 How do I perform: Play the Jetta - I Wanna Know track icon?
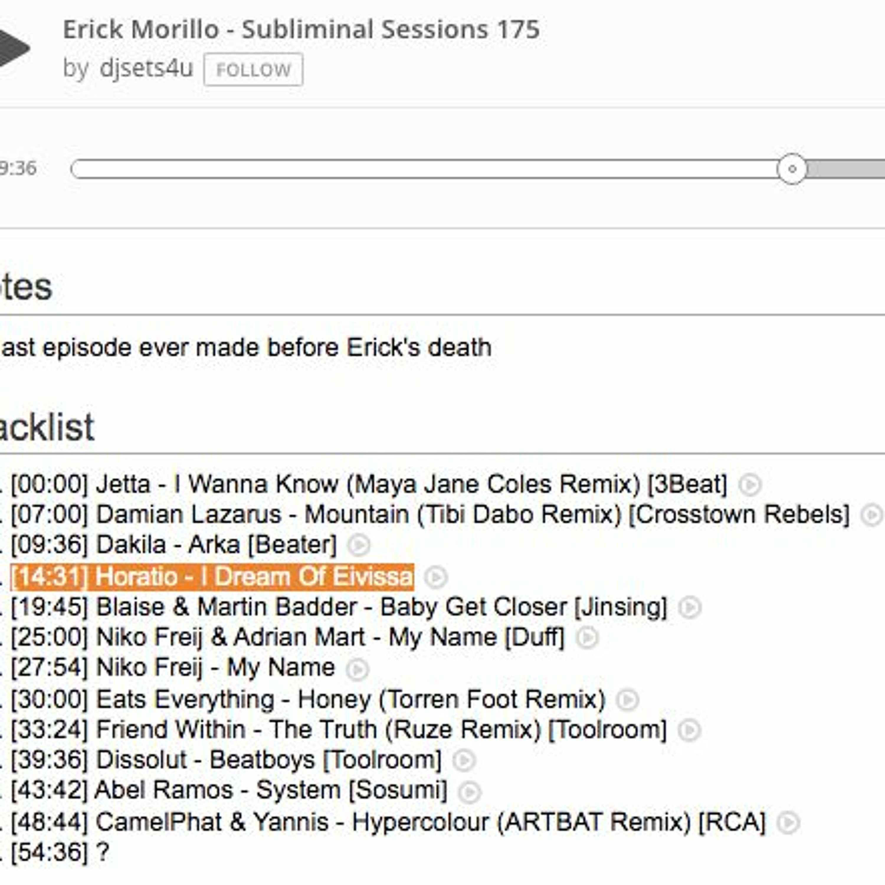pos(750,485)
